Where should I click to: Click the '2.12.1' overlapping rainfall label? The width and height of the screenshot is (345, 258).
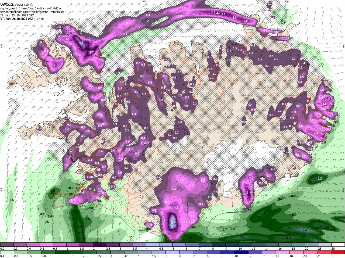[287, 238]
